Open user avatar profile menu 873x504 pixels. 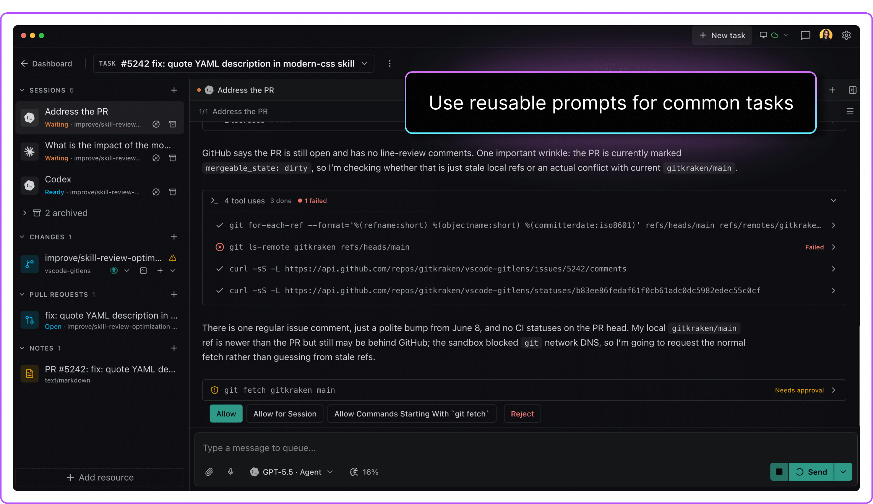[x=826, y=35]
